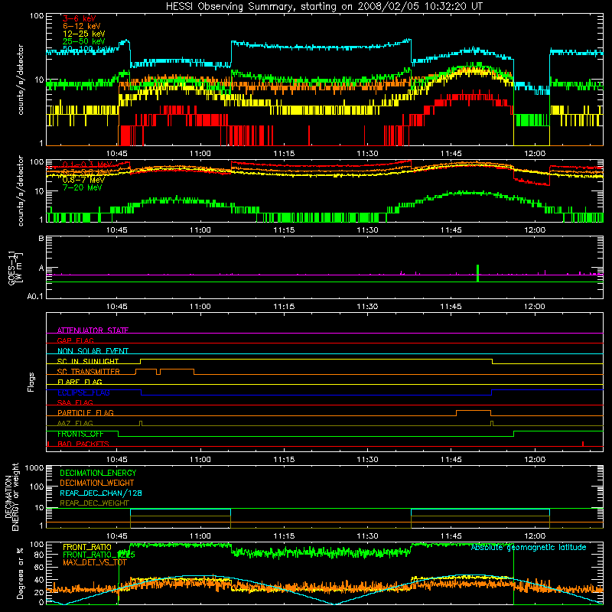This screenshot has height=612, width=612.
Task: Click the 'ECLIPSE_FLAG' flag label
Action: tap(83, 392)
